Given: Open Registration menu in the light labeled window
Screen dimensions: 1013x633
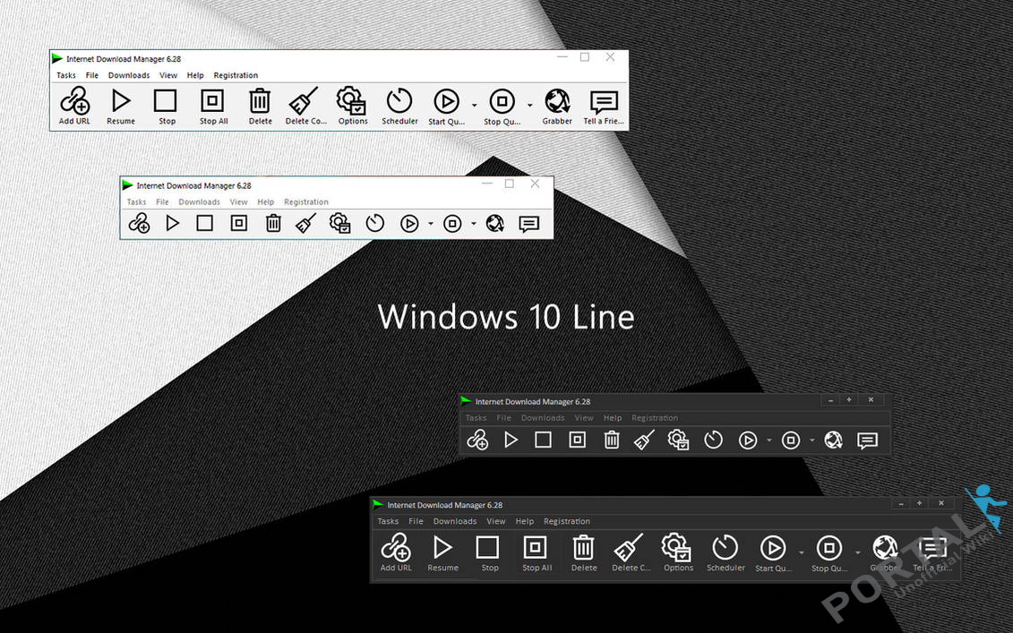Looking at the screenshot, I should (x=236, y=75).
